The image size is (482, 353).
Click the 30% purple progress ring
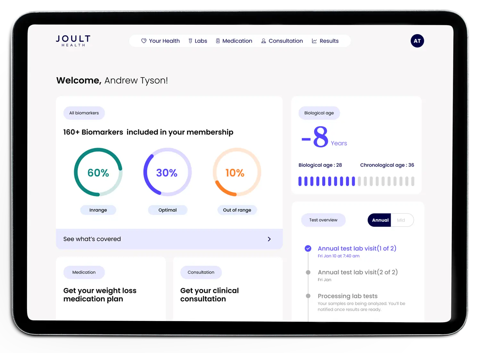167,172
